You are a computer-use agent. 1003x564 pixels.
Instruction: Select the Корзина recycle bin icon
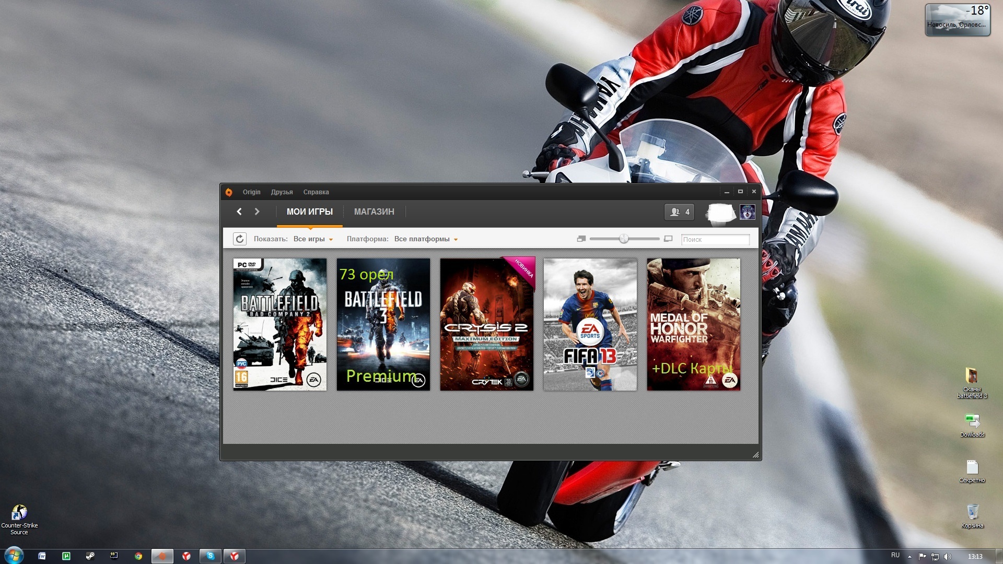(x=972, y=516)
